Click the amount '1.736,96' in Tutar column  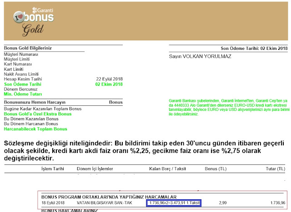pos(278,203)
